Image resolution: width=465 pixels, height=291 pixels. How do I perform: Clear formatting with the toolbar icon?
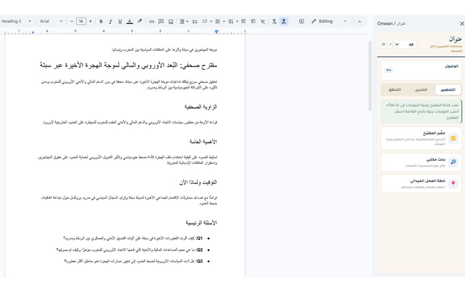[x=262, y=21]
